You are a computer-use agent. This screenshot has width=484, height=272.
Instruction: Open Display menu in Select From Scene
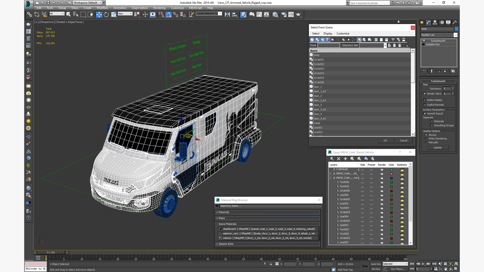pyautogui.click(x=328, y=33)
